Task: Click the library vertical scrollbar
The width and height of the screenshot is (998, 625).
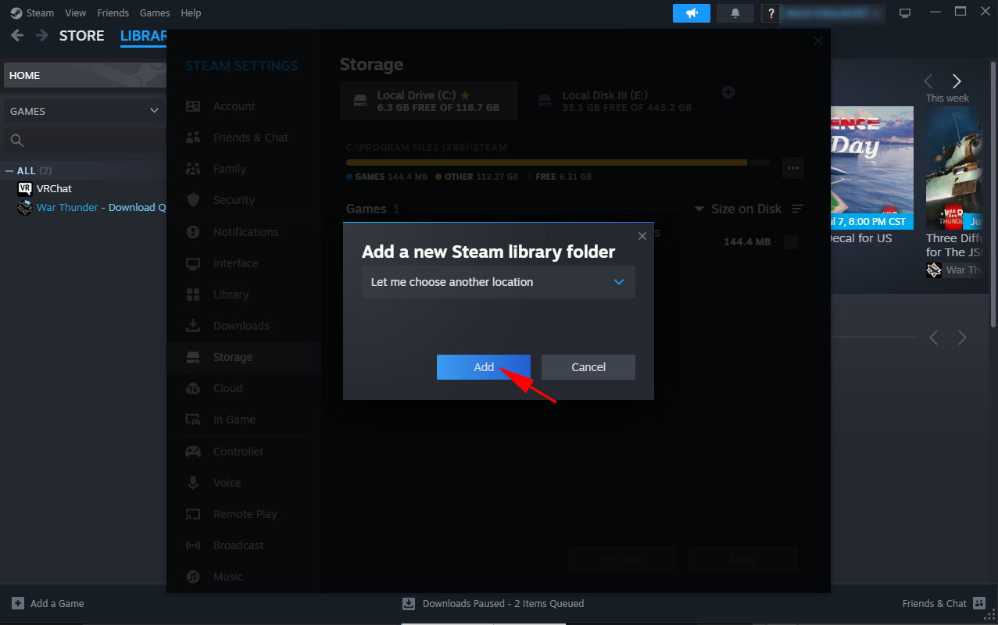Action: point(994,195)
